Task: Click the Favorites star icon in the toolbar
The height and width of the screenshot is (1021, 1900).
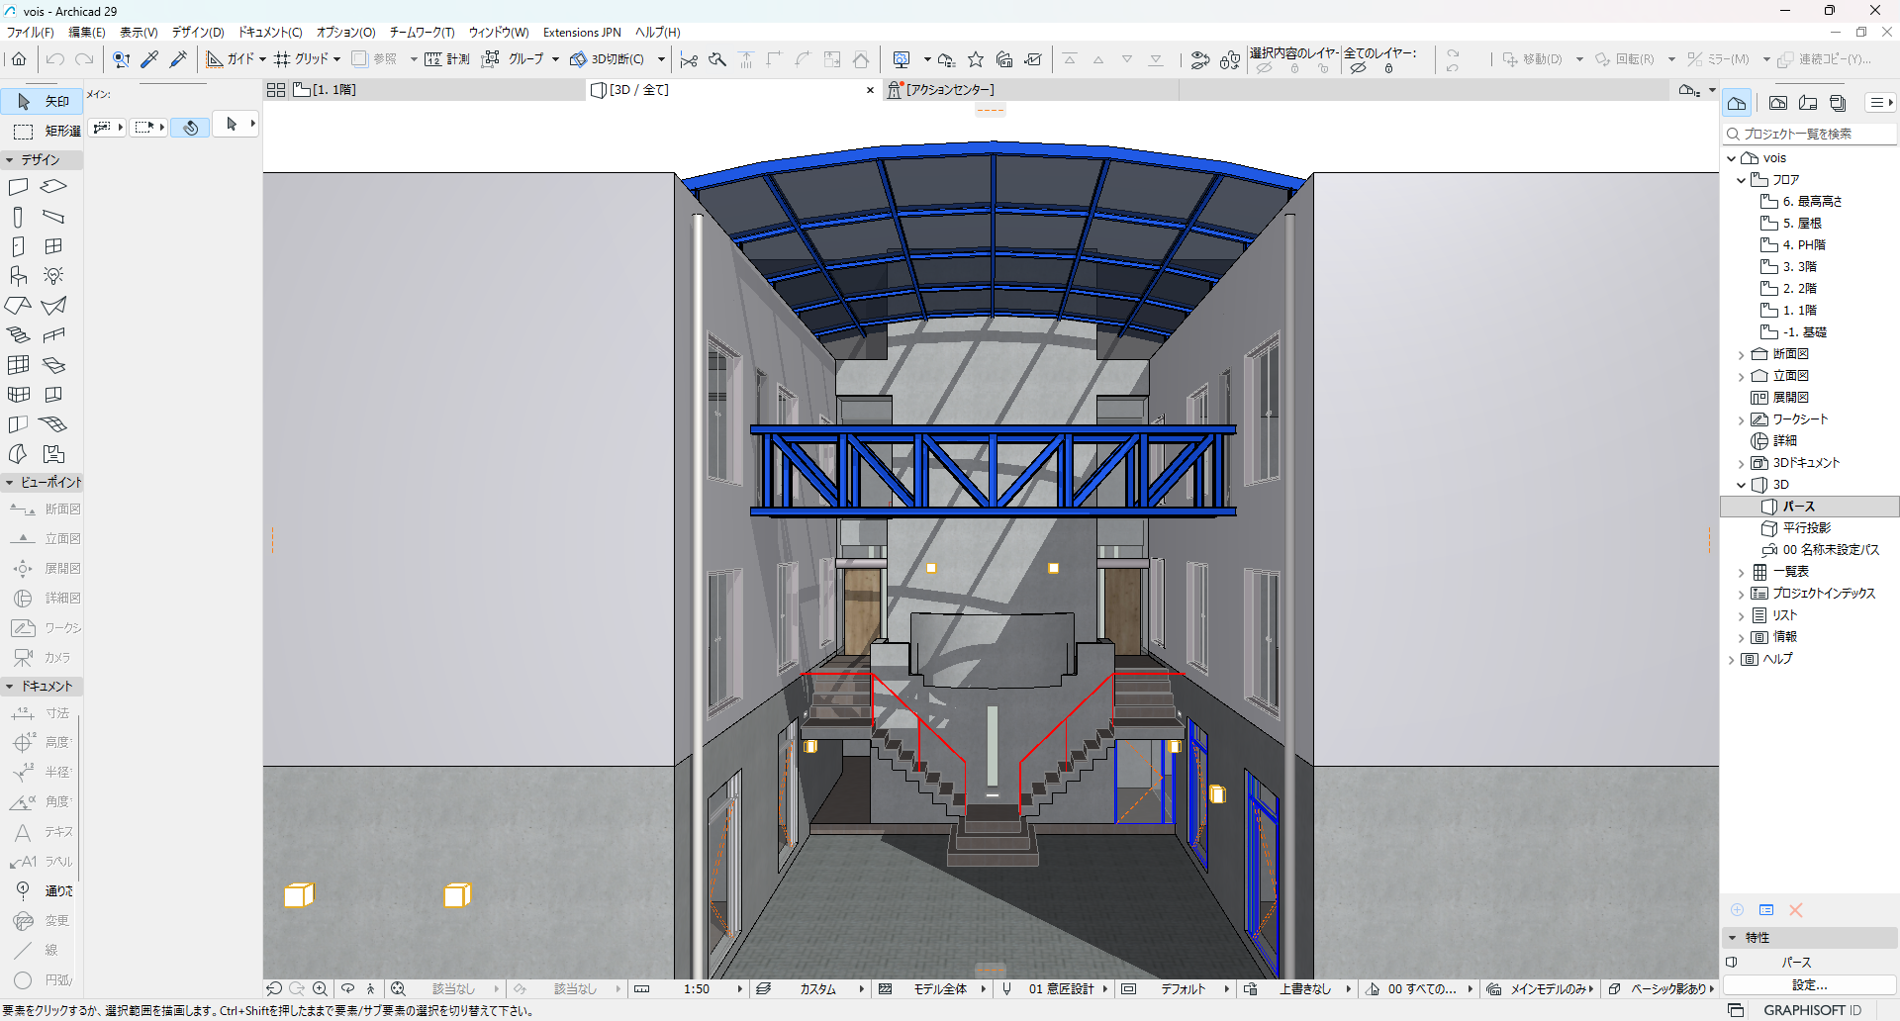Action: click(x=977, y=59)
